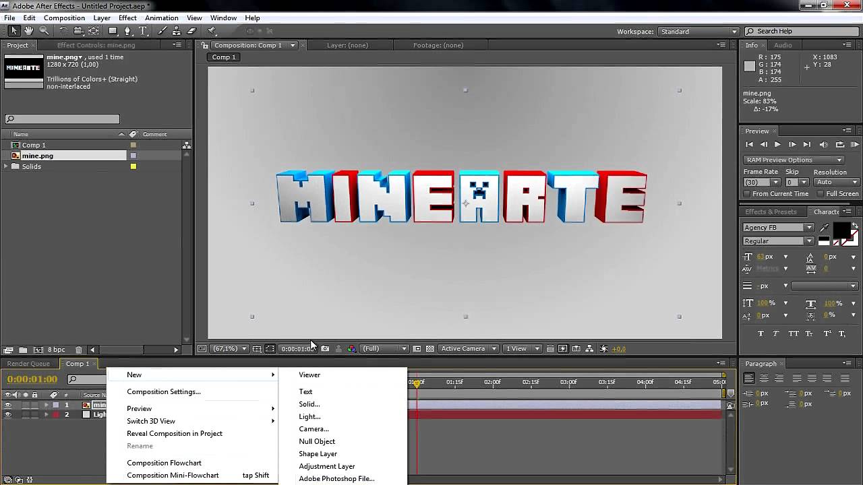Select the Unified Camera tool
Screen dimensions: 863x485
(x=78, y=31)
